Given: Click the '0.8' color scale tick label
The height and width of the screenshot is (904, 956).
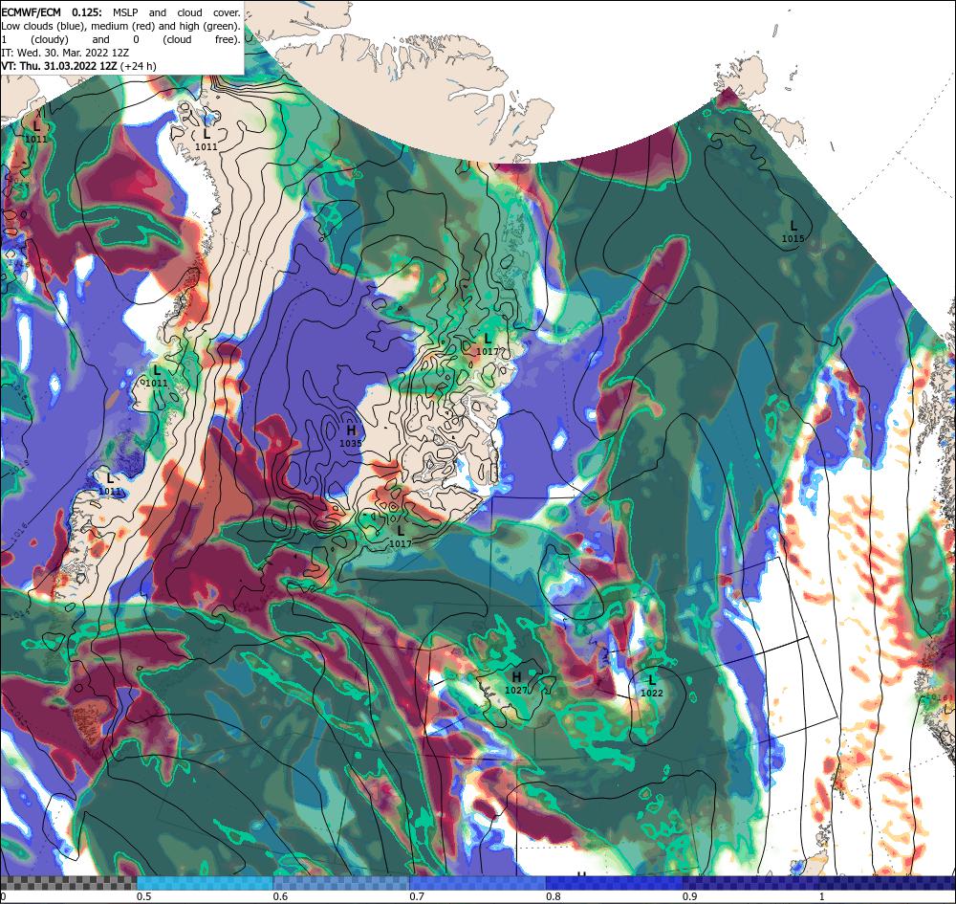Looking at the screenshot, I should (x=554, y=896).
